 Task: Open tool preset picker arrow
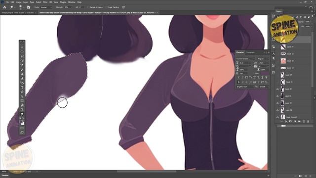(x=15, y=7)
